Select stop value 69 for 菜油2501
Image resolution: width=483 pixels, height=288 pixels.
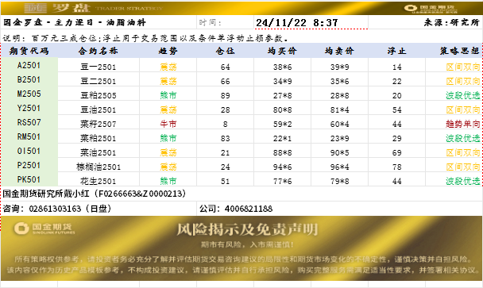pos(396,152)
